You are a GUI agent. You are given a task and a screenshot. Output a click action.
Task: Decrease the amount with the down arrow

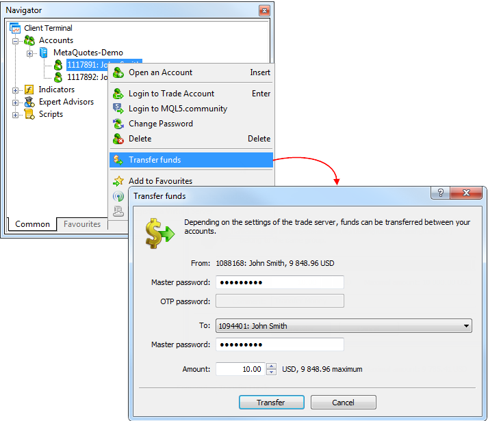[x=272, y=372]
